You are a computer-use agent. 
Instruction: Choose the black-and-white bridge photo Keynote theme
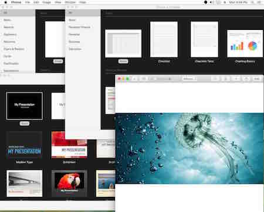coord(25,183)
